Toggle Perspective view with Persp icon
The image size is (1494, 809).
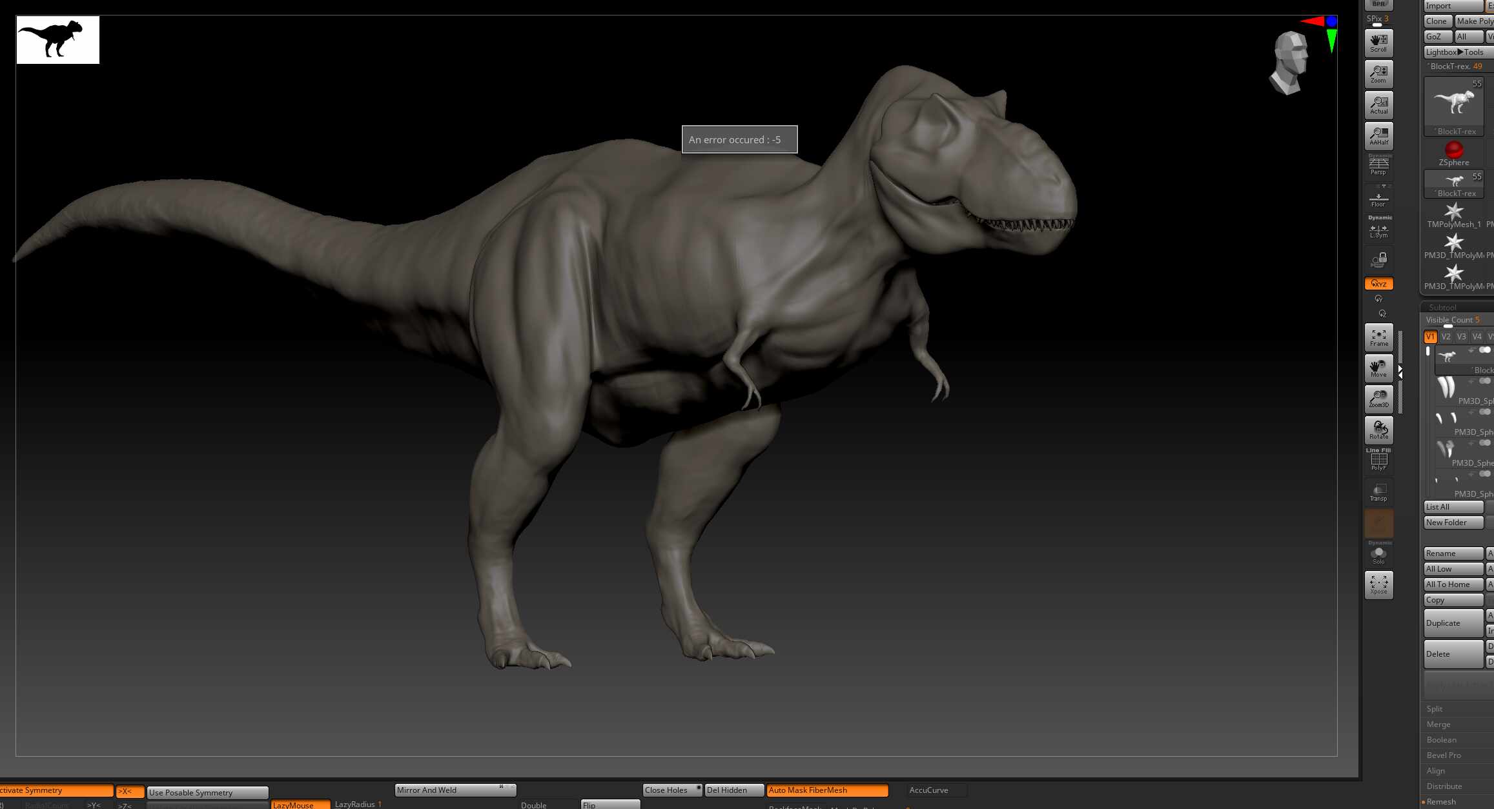(1378, 166)
